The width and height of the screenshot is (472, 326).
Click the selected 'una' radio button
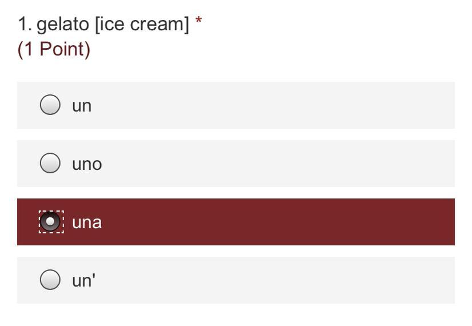click(x=50, y=221)
